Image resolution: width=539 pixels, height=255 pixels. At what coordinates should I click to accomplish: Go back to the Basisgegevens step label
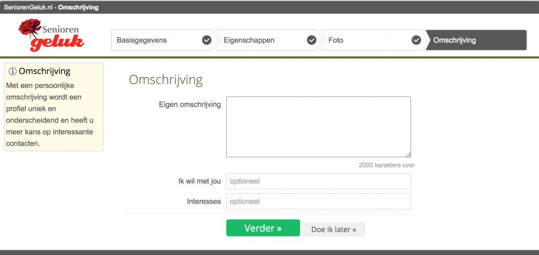(142, 40)
